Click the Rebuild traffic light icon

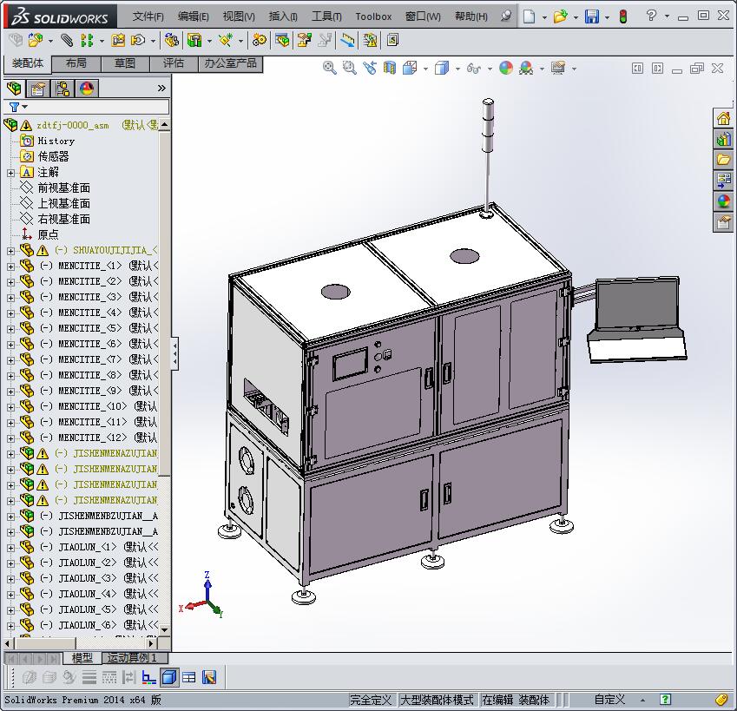(623, 16)
